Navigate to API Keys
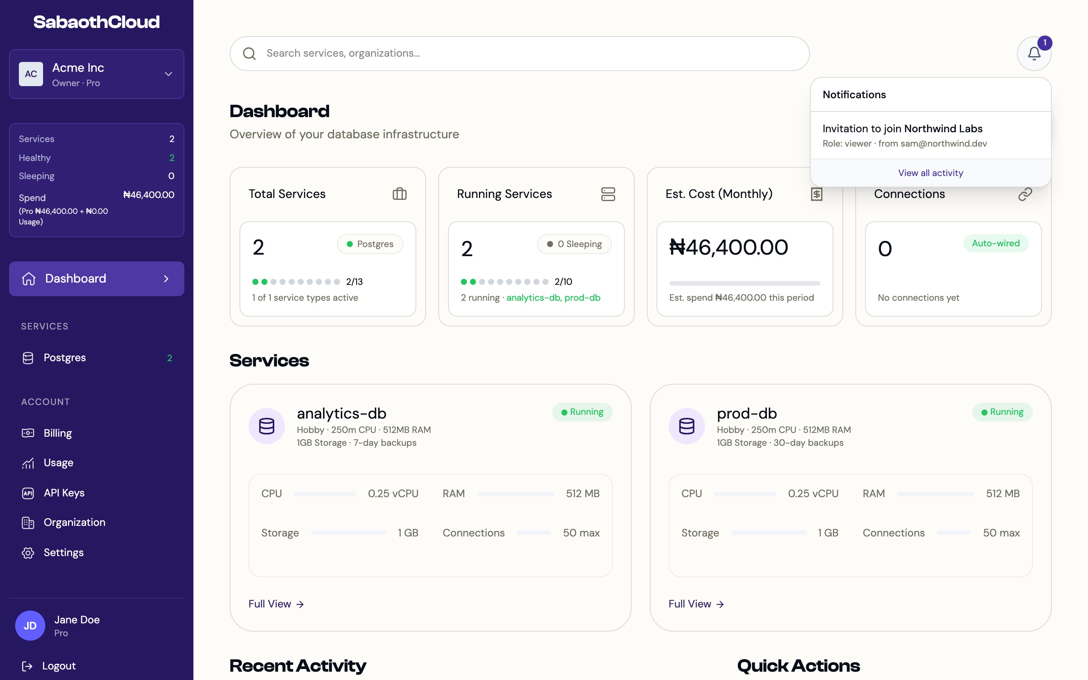Image resolution: width=1088 pixels, height=680 pixels. coord(97,493)
